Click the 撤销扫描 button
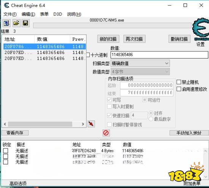 (179, 39)
